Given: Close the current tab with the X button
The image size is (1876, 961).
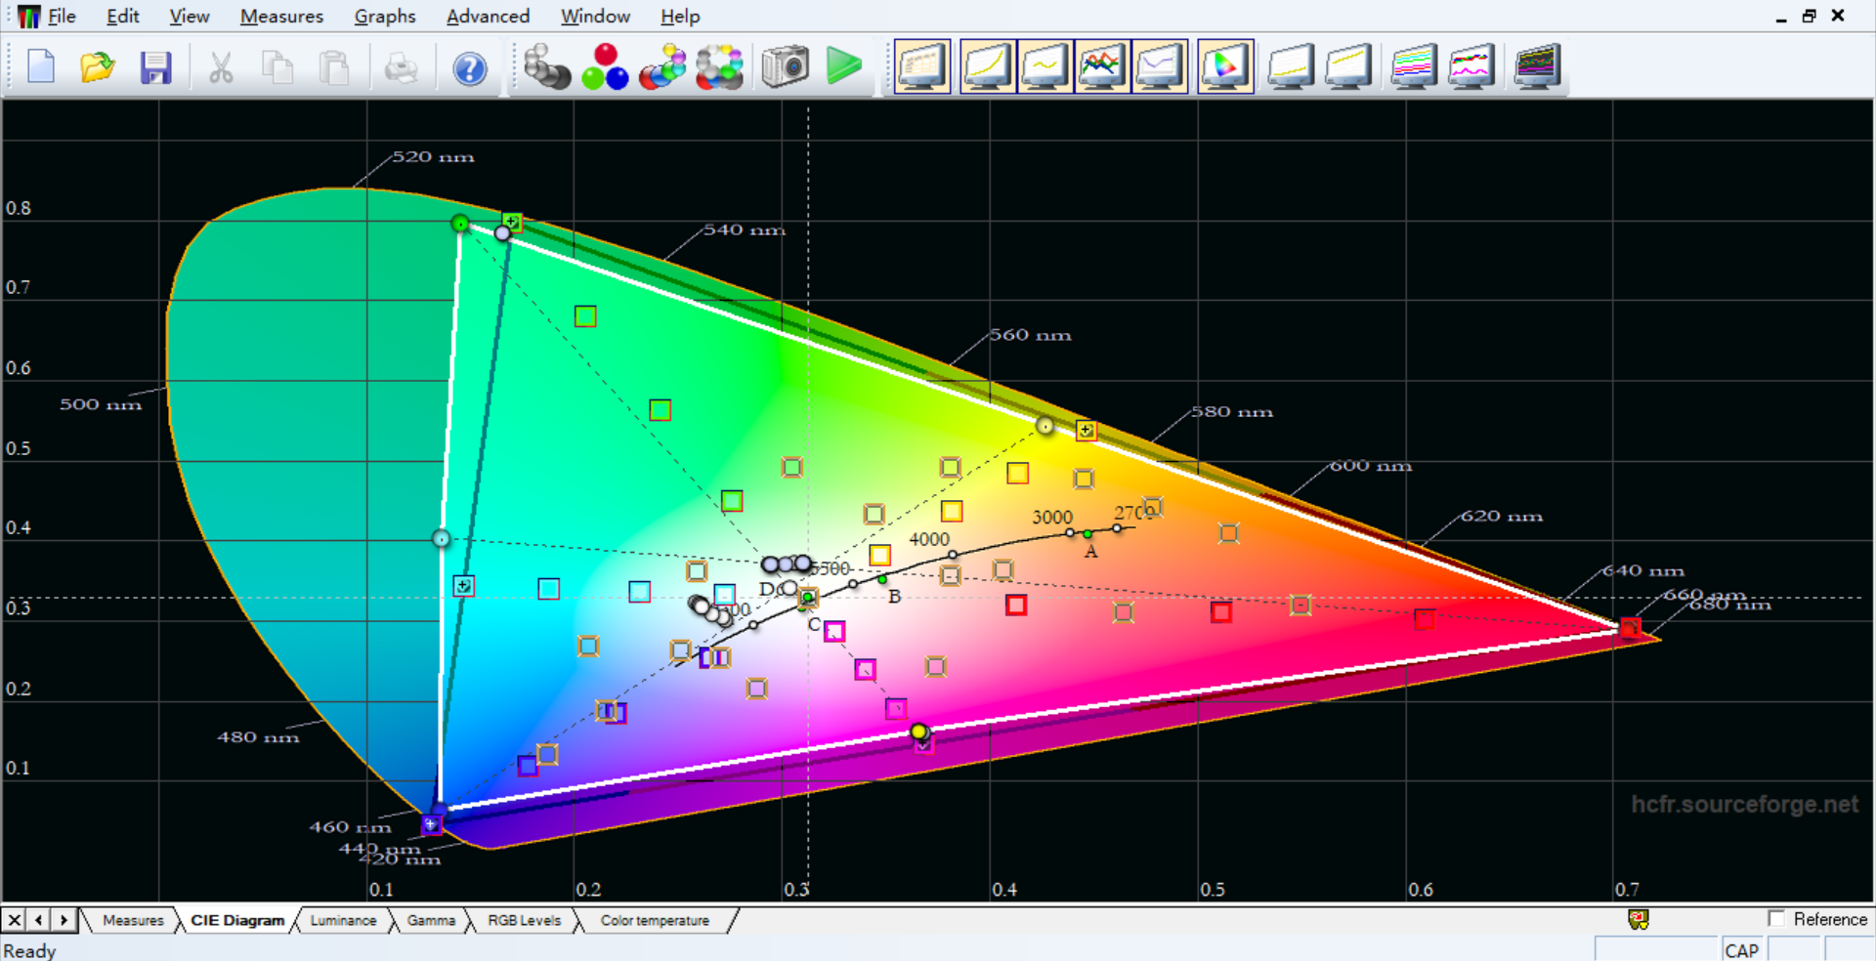Looking at the screenshot, I should [14, 920].
